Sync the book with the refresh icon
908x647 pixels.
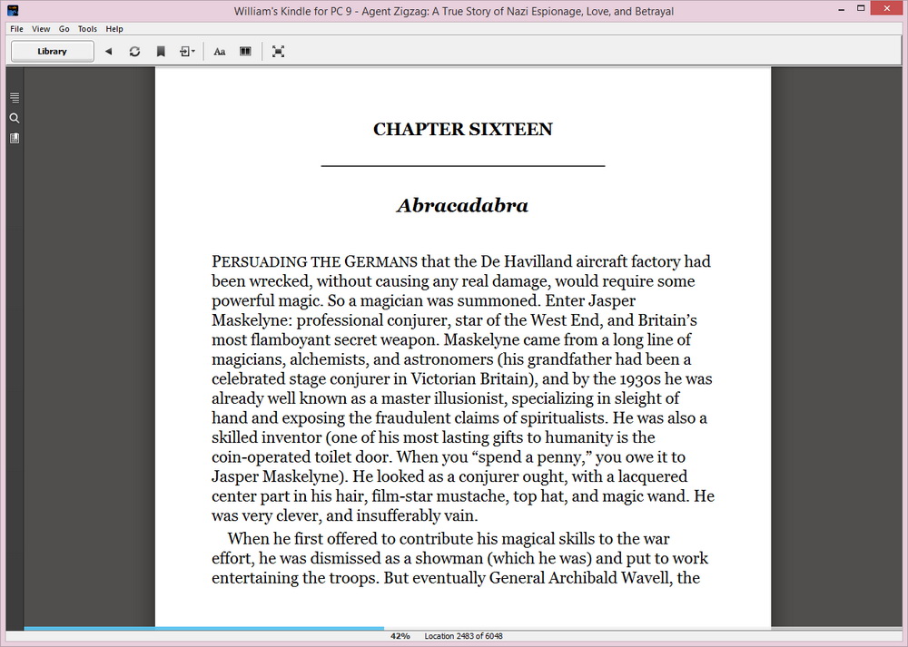pos(134,52)
